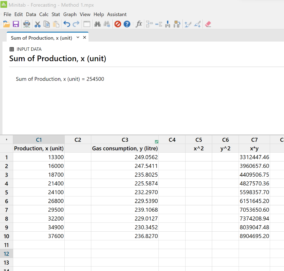Image resolution: width=284 pixels, height=271 pixels.
Task: Select the clear/erase data tool
Action: click(208, 24)
